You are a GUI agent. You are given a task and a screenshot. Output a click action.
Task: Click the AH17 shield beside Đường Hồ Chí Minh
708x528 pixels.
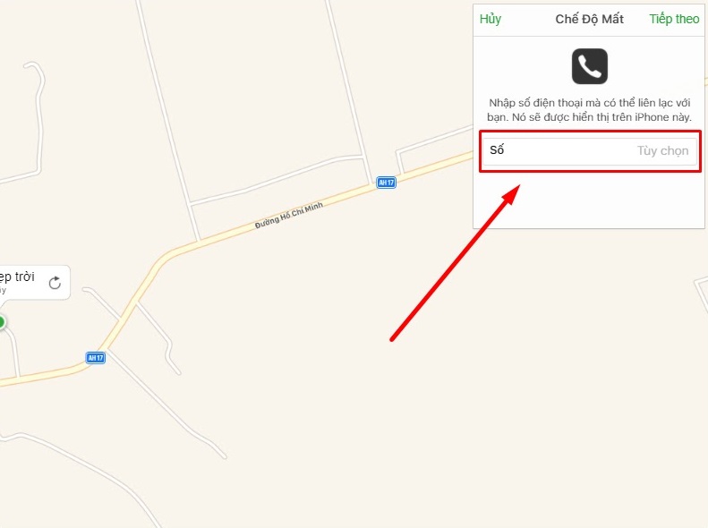point(386,183)
